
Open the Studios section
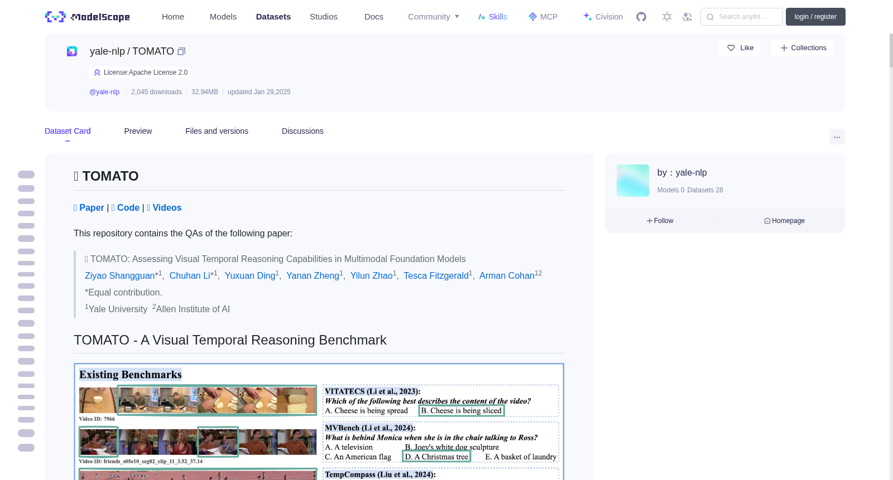click(x=324, y=17)
